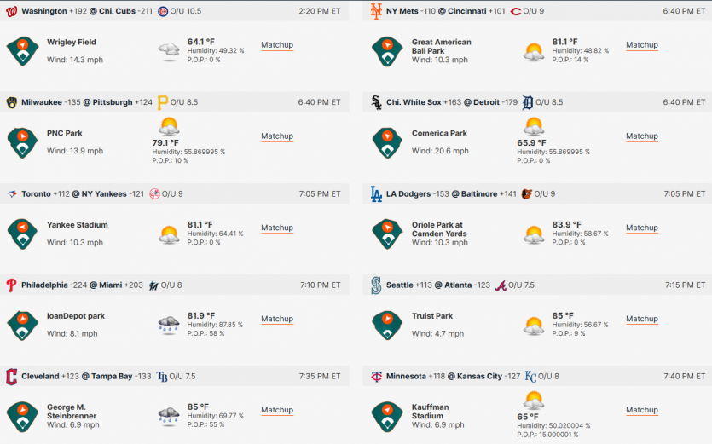
Task: Click the Washington Nationals team logo
Action: tap(11, 11)
